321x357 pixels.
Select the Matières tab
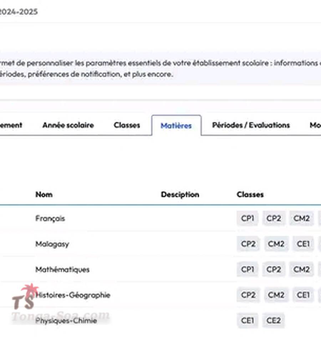coord(176,126)
